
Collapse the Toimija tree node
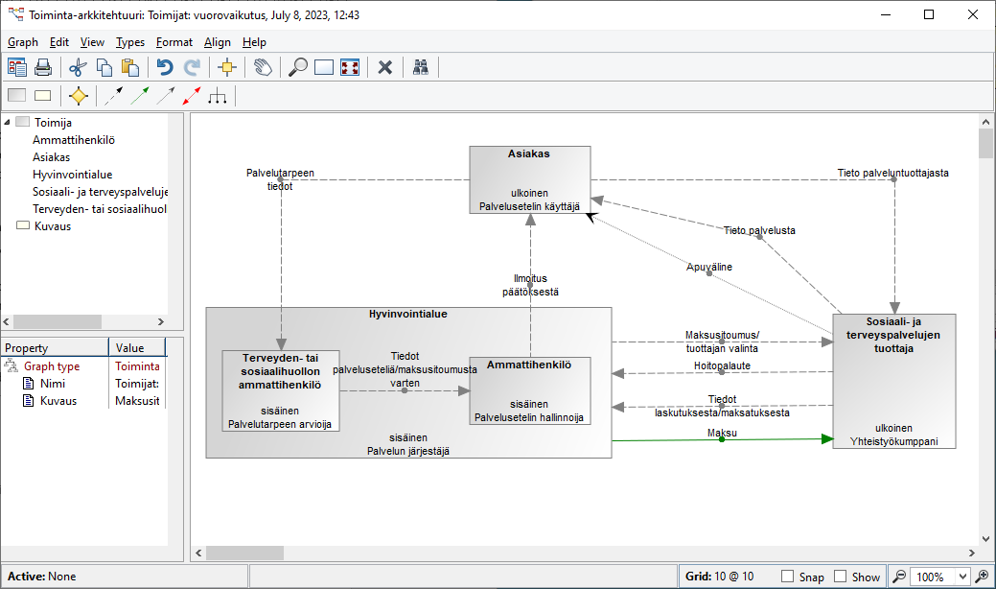(x=8, y=122)
